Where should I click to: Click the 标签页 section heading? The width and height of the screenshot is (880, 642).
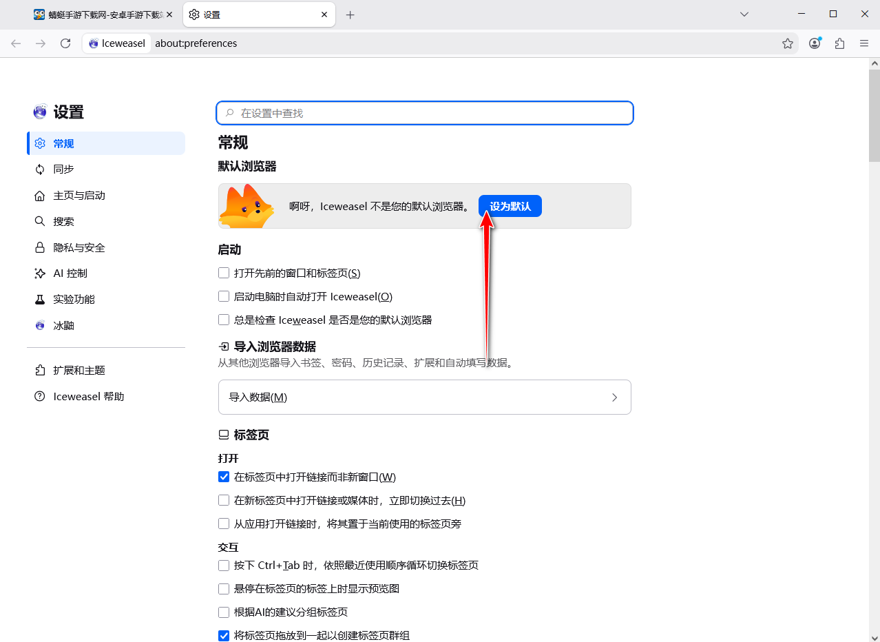point(251,435)
